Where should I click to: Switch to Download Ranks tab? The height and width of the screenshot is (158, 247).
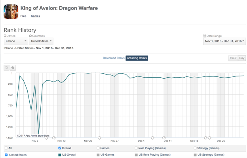[114, 58]
